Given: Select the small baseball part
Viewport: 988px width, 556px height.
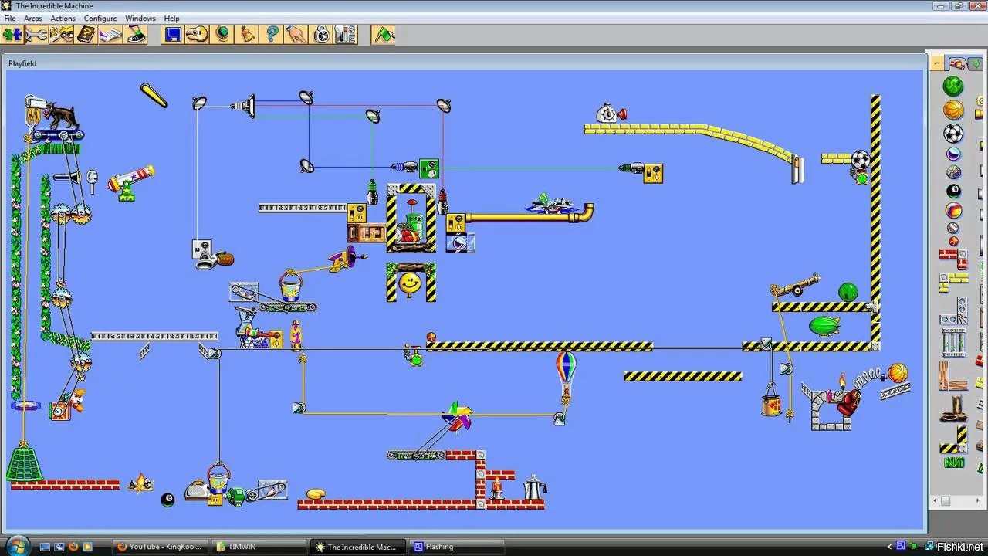Looking at the screenshot, I should pos(953,228).
